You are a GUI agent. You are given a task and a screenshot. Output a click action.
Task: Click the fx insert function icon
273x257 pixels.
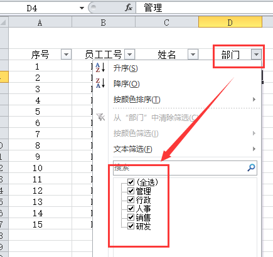pos(129,8)
